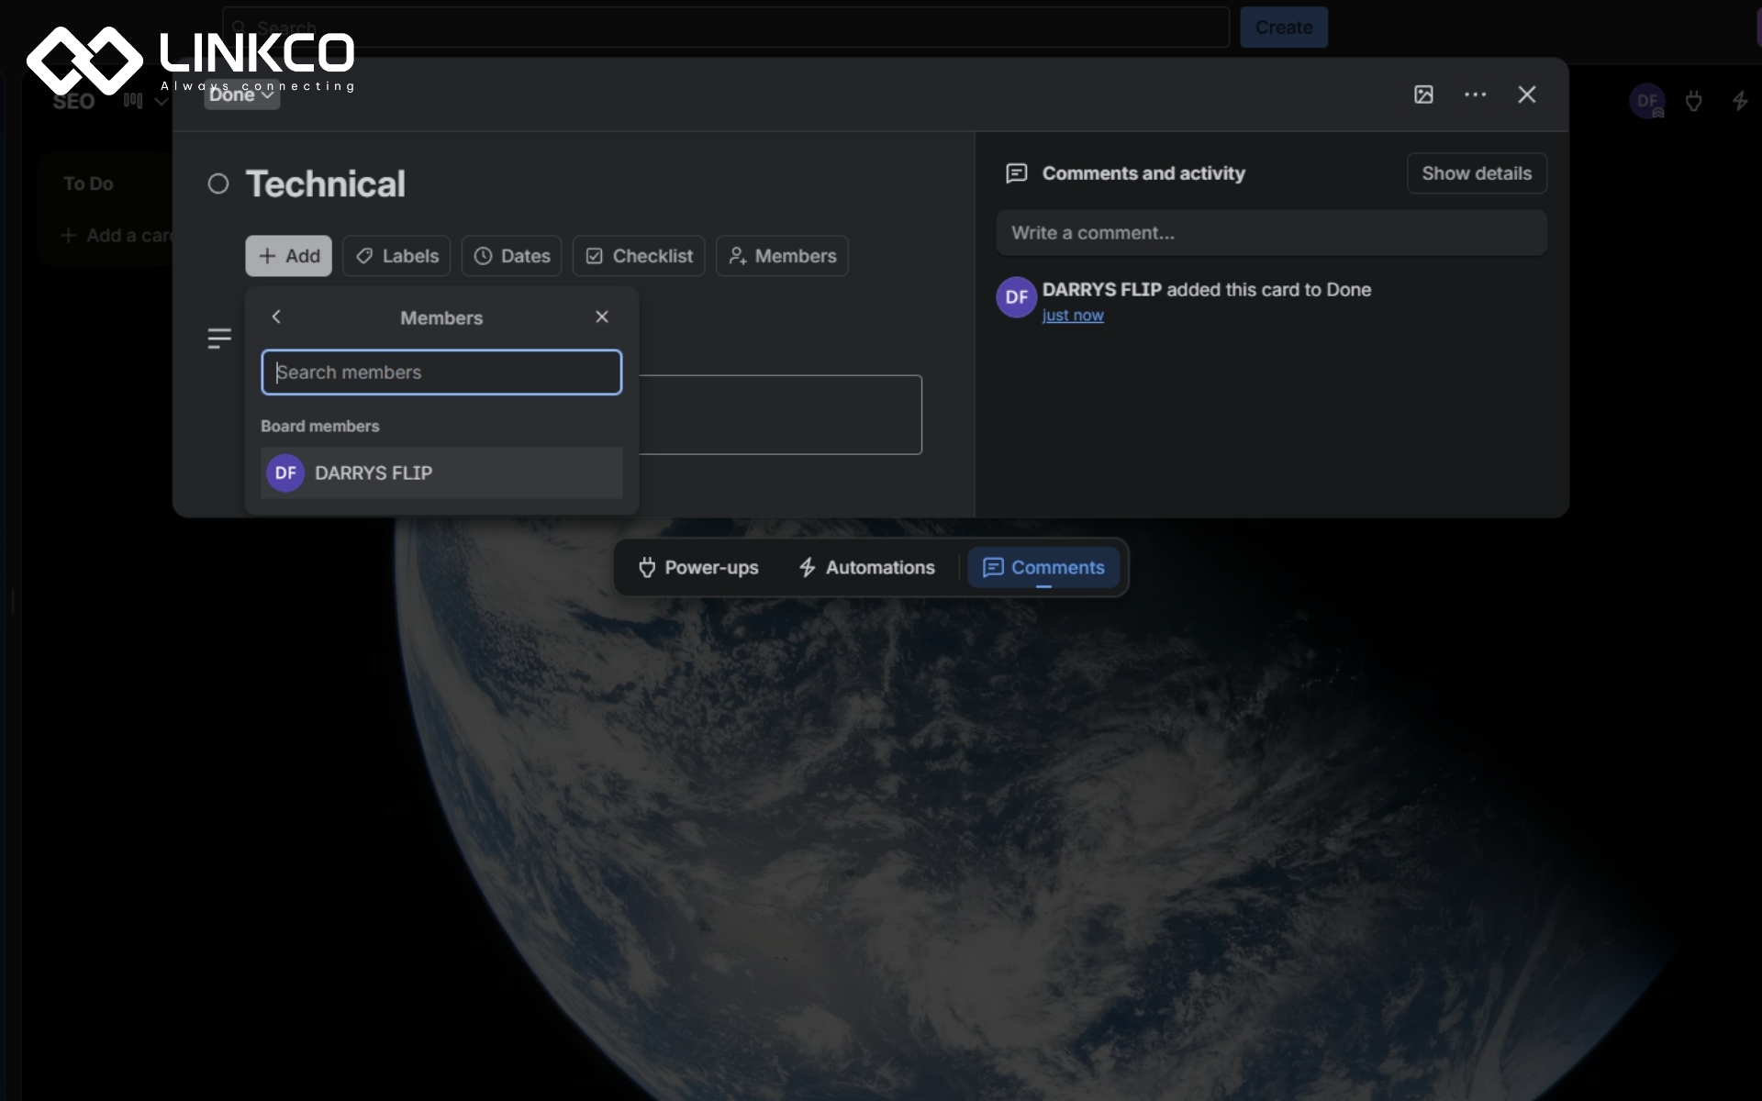
Task: Click the DF avatar beside DARRYS FLIP member
Action: pos(285,473)
